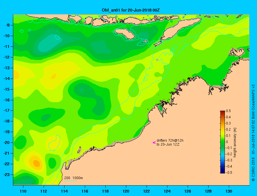Image resolution: width=257 pixels, height=196 pixels.
Task: Click the -0.2 colorbar tick label
Action: coord(229,154)
